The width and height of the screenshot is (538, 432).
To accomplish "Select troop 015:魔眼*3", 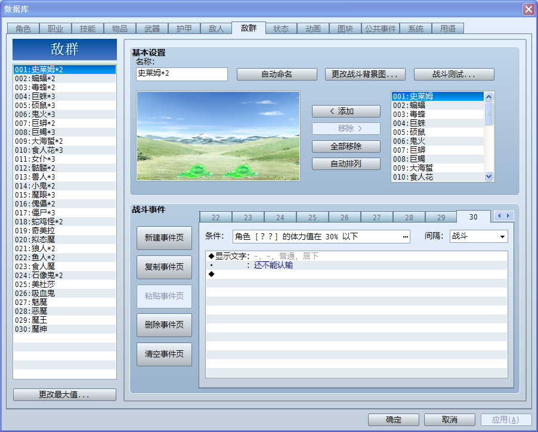I will pos(64,195).
